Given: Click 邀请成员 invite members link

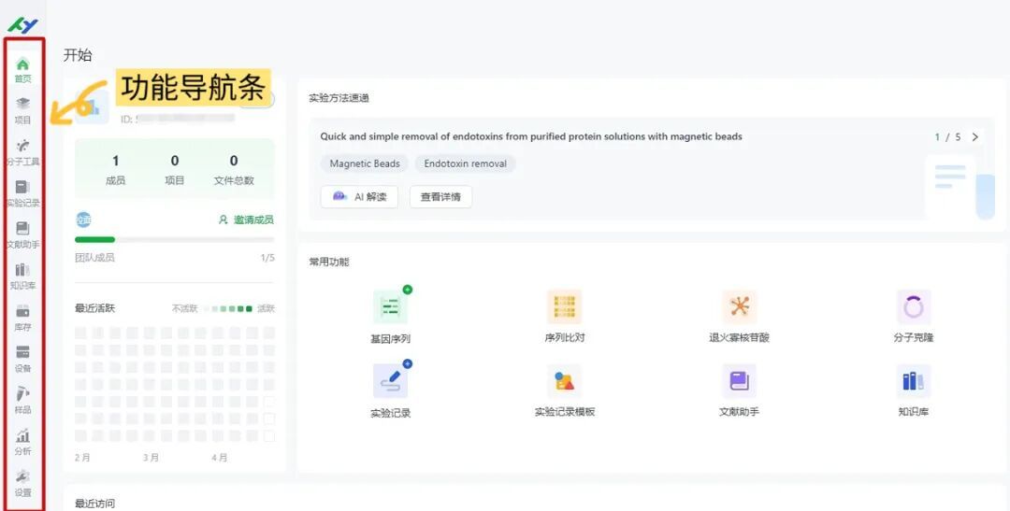Looking at the screenshot, I should point(246,220).
